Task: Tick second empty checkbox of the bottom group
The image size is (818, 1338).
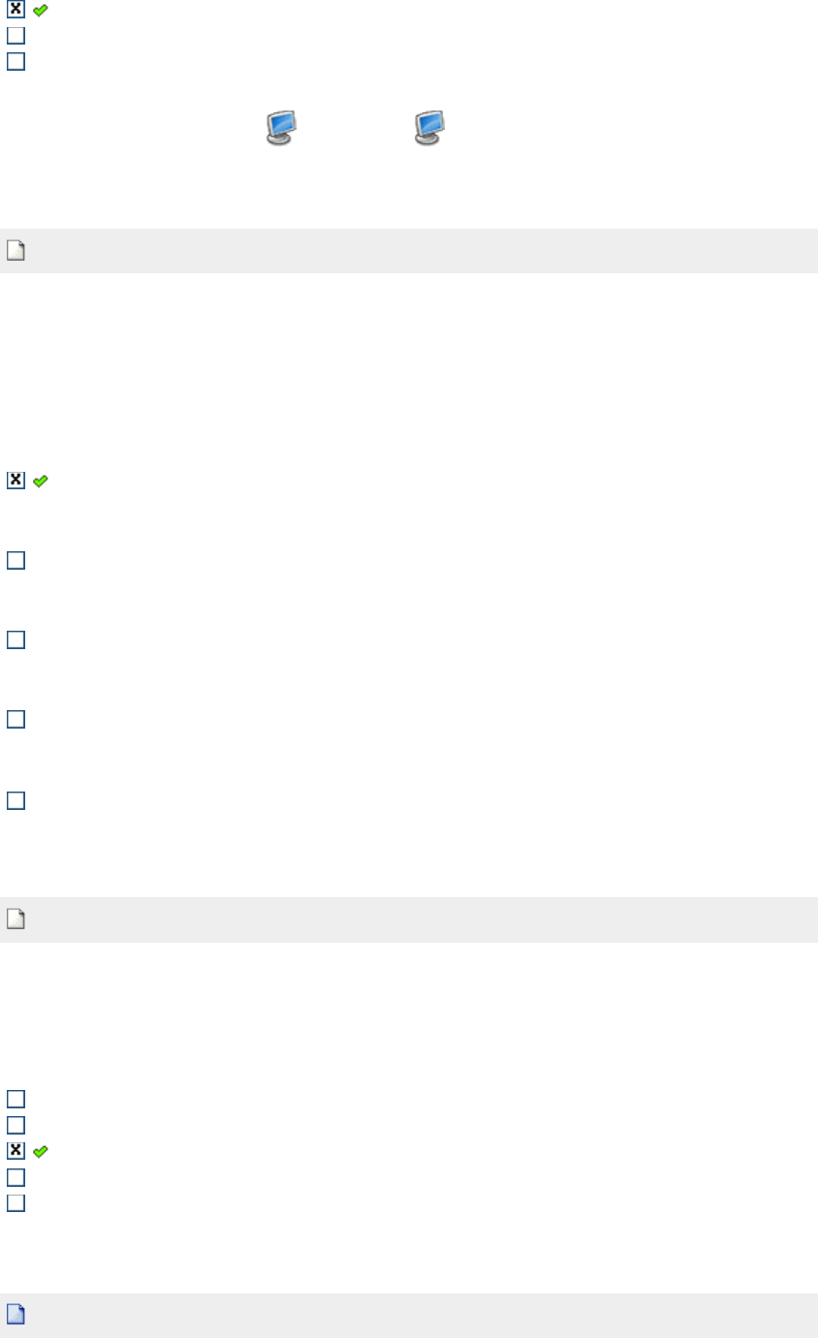Action: [16, 1125]
